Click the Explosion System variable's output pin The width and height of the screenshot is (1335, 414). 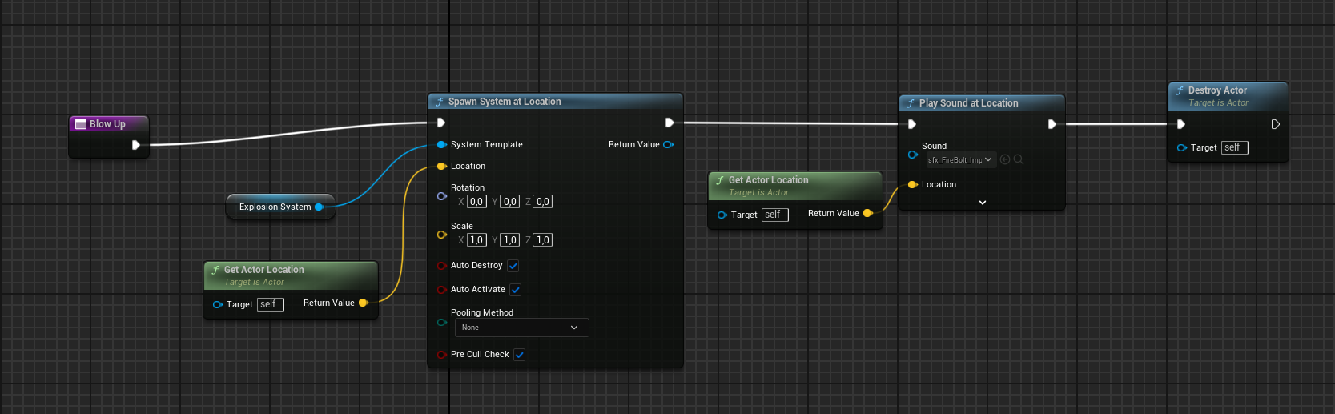[x=319, y=207]
